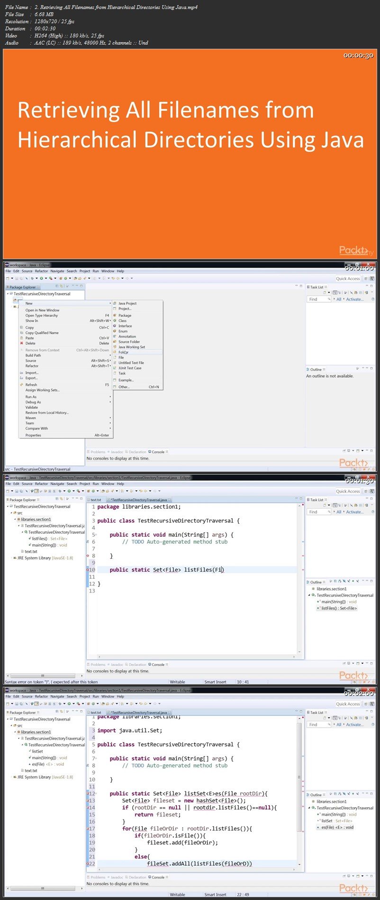The height and width of the screenshot is (900, 380).
Task: Expand Team context submenu
Action: (x=65, y=423)
